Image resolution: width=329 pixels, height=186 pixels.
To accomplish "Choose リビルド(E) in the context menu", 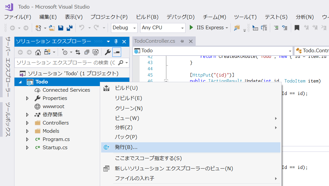I will click(128, 98).
